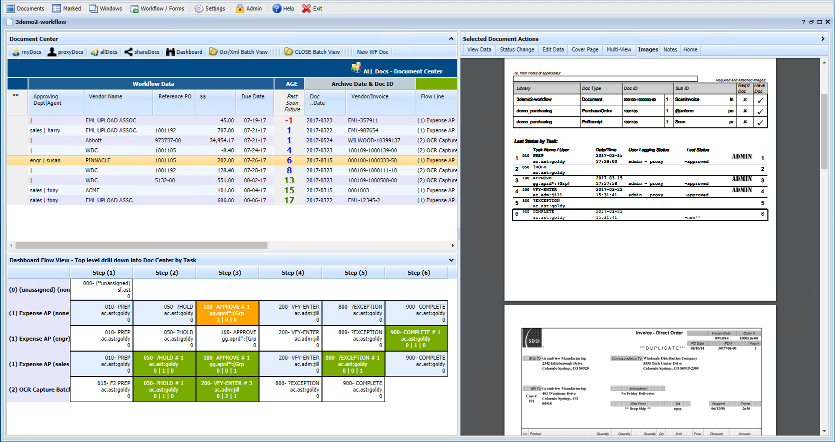Click the (1) Expense AP (engr) row label

coord(39,339)
